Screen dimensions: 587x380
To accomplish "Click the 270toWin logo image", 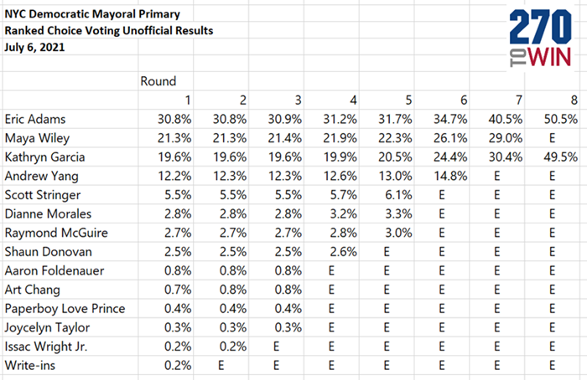I will tap(540, 38).
